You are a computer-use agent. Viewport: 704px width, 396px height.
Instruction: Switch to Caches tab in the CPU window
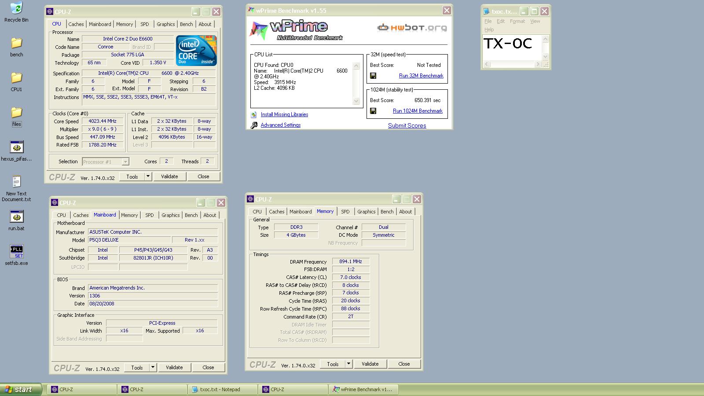point(76,24)
